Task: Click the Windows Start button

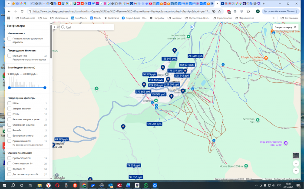Action: [x=4, y=185]
